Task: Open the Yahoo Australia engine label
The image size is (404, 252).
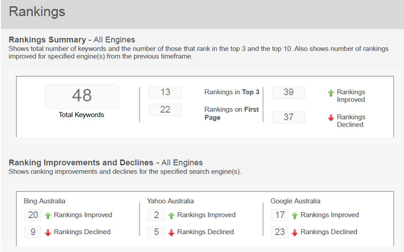Action: tap(170, 201)
